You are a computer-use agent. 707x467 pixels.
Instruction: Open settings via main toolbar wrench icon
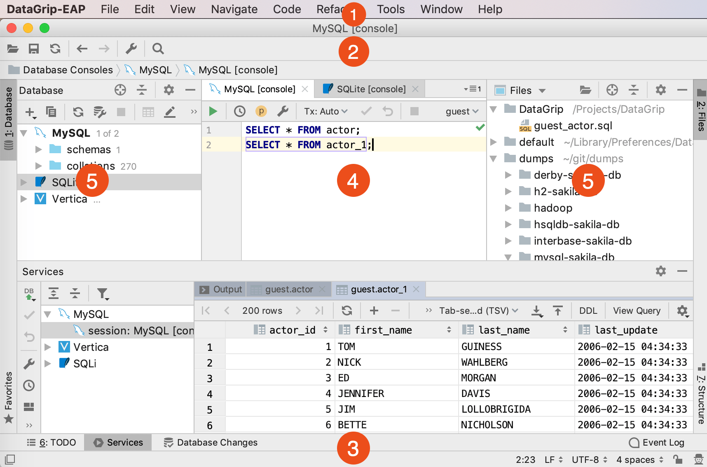click(x=131, y=49)
